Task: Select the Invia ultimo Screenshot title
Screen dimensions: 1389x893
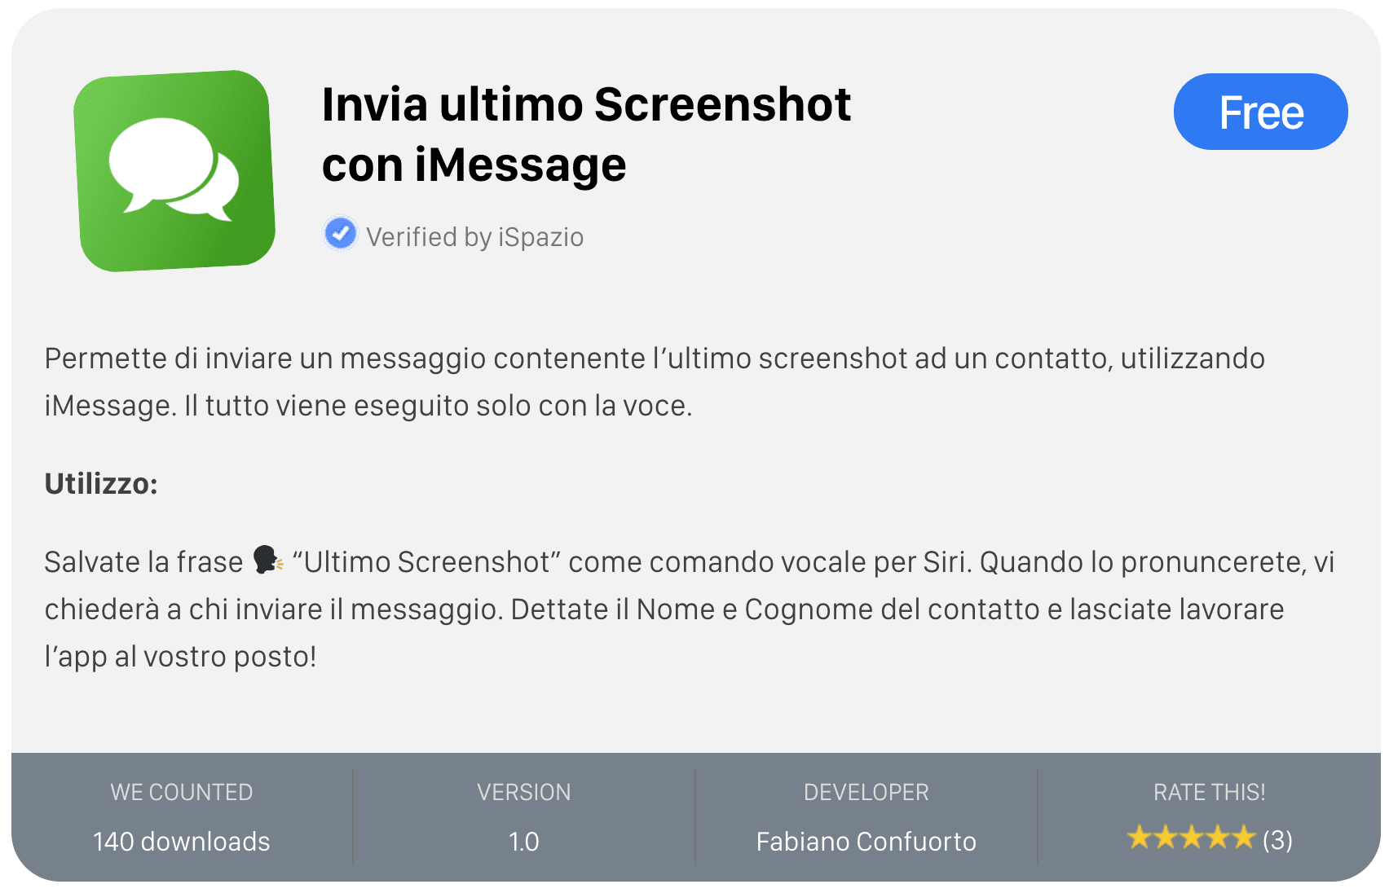Action: (586, 134)
